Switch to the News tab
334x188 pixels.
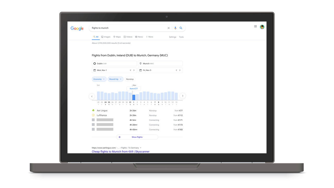coord(139,37)
